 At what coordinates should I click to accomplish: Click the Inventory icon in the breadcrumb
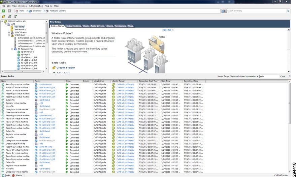(x=30, y=11)
